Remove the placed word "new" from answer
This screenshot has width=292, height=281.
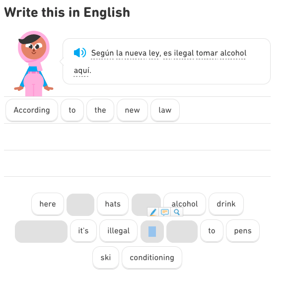point(133,110)
